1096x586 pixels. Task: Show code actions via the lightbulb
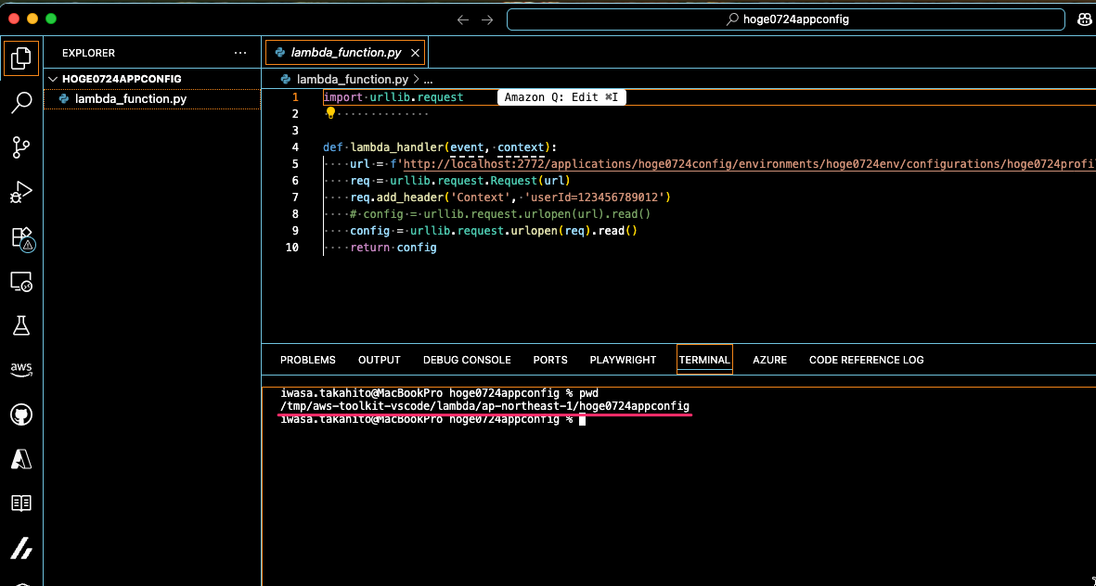[330, 113]
